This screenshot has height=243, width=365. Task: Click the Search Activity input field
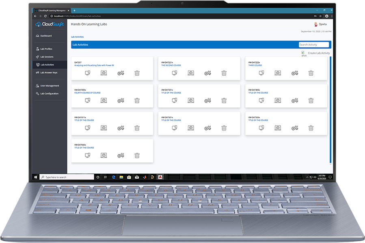coord(314,45)
